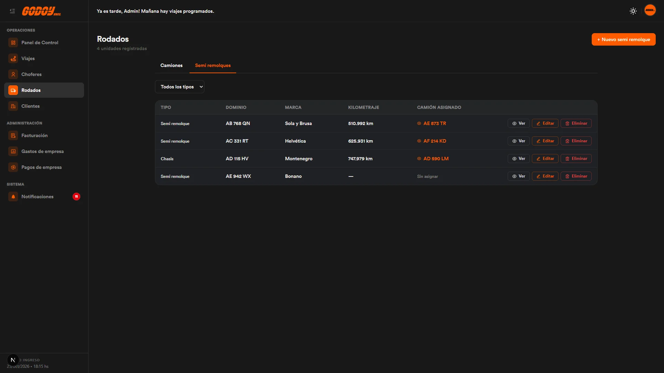Go to Viajes section
This screenshot has width=664, height=373.
[x=44, y=58]
